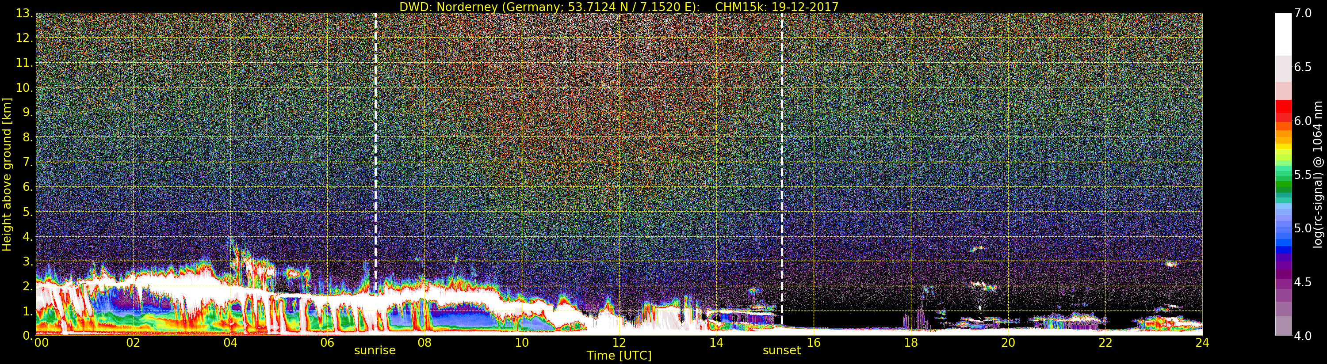Click the height axis tick '12.'
1327x364 pixels.
click(24, 38)
